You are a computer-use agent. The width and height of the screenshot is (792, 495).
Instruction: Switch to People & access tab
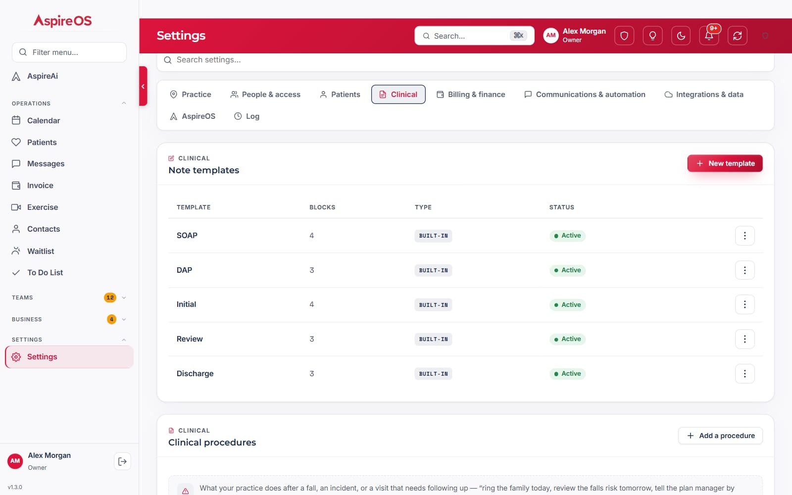pos(265,95)
